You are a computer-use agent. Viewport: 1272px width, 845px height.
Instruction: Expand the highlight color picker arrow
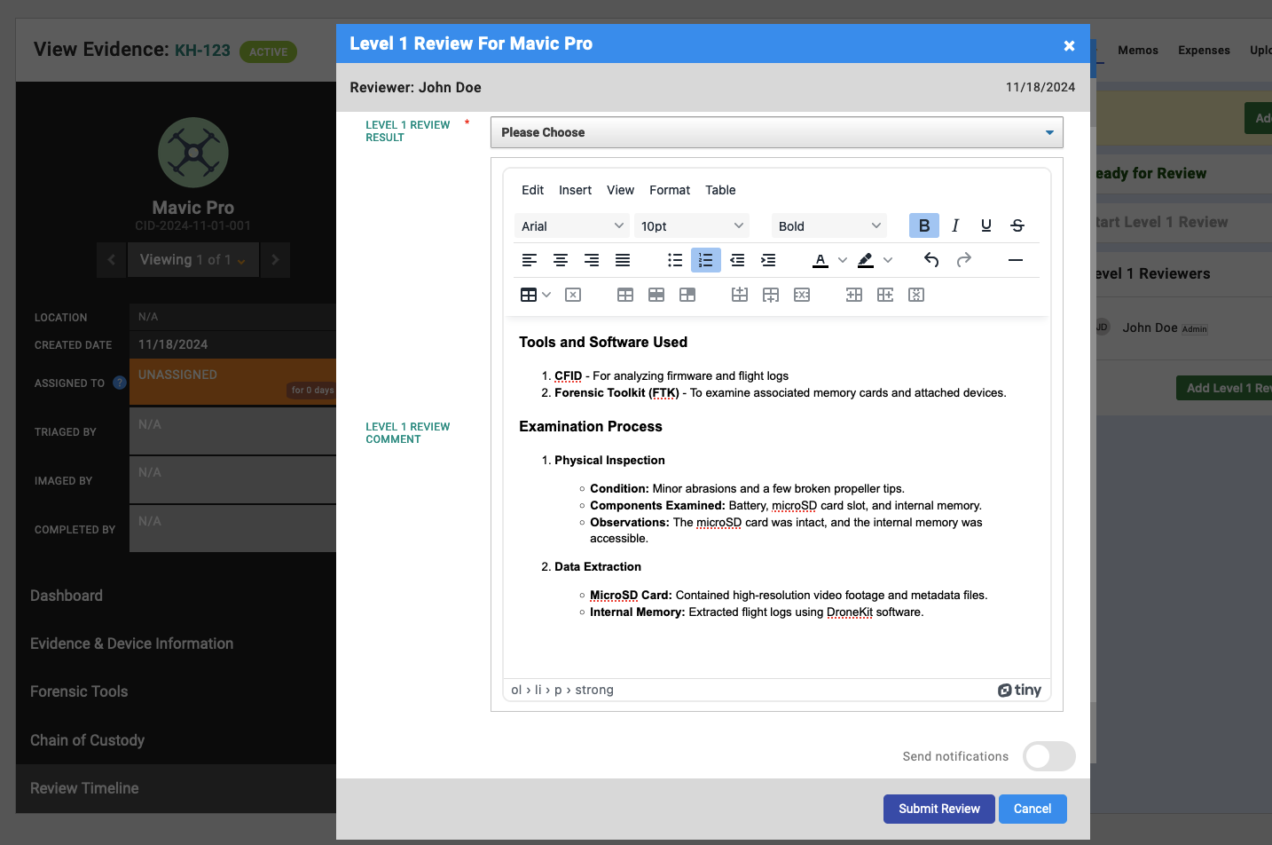click(887, 260)
